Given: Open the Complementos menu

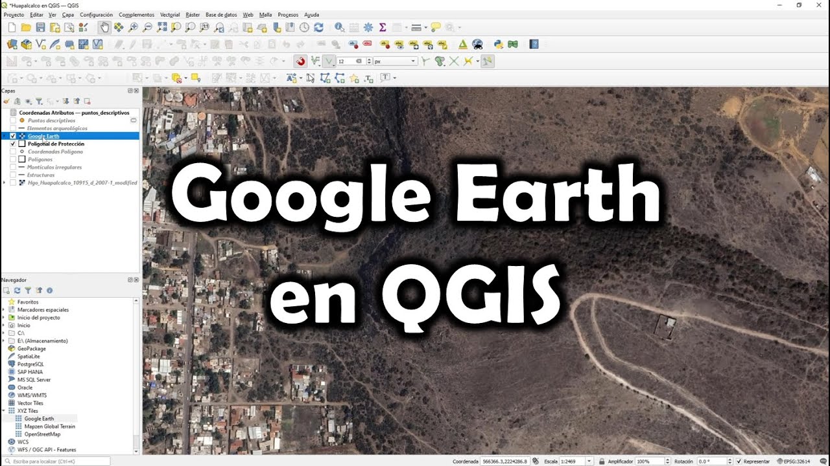Looking at the screenshot, I should click(137, 14).
